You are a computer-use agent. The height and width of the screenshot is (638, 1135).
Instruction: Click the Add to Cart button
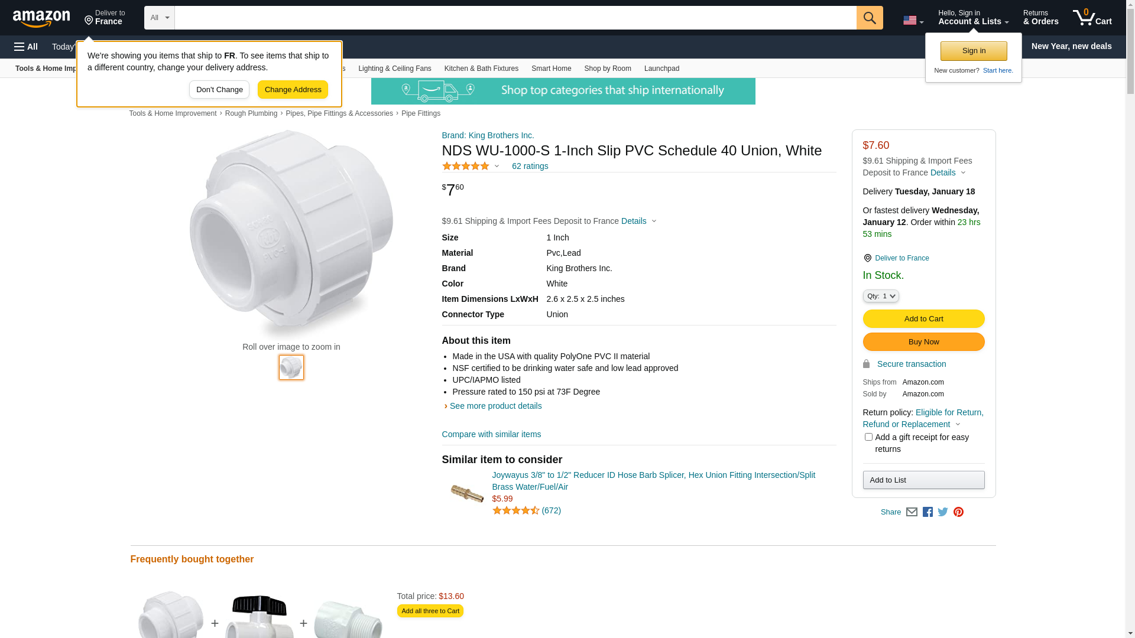(x=923, y=319)
